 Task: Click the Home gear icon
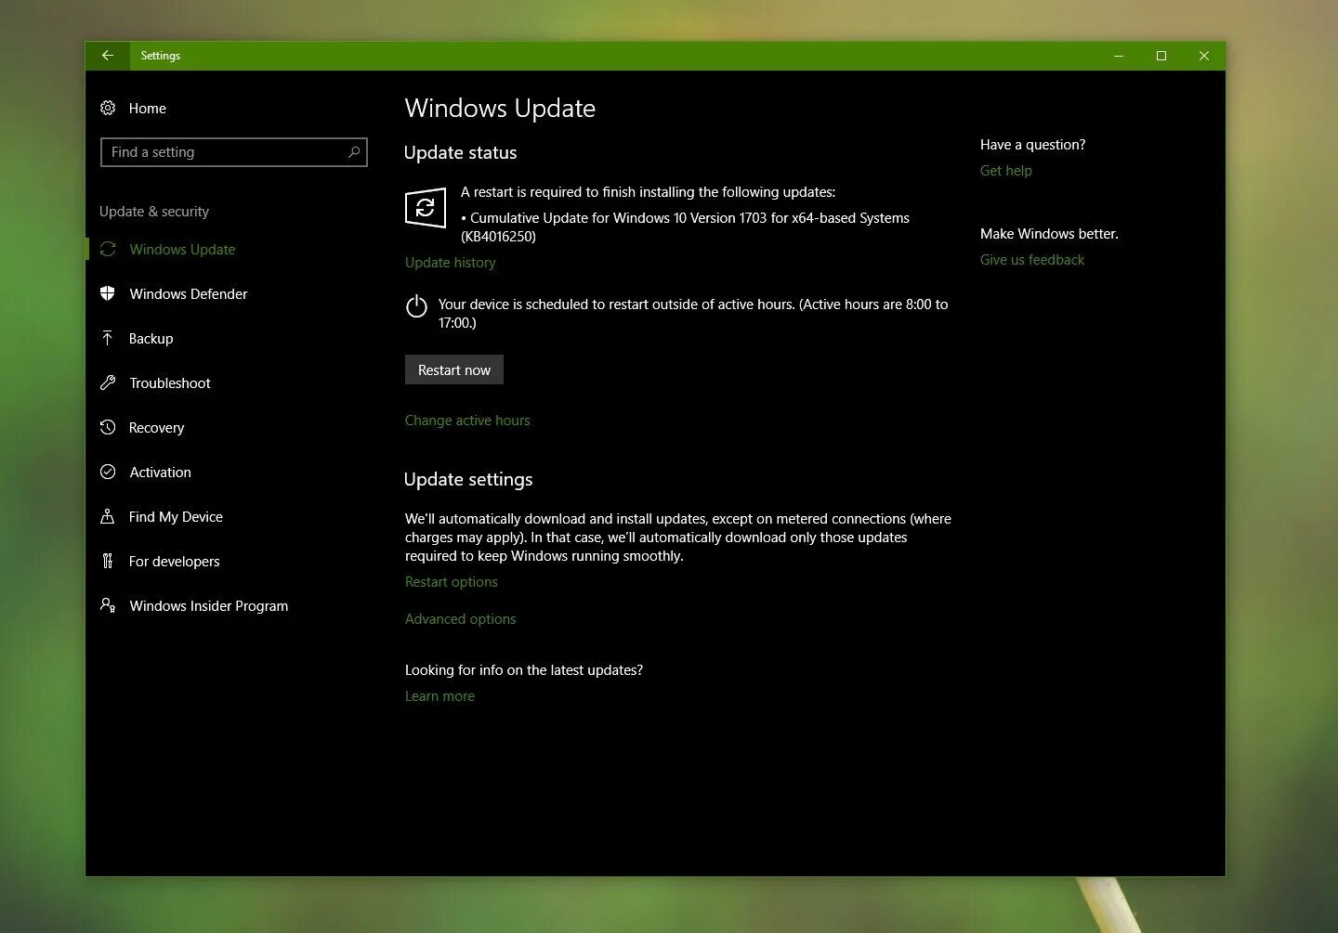click(x=108, y=108)
